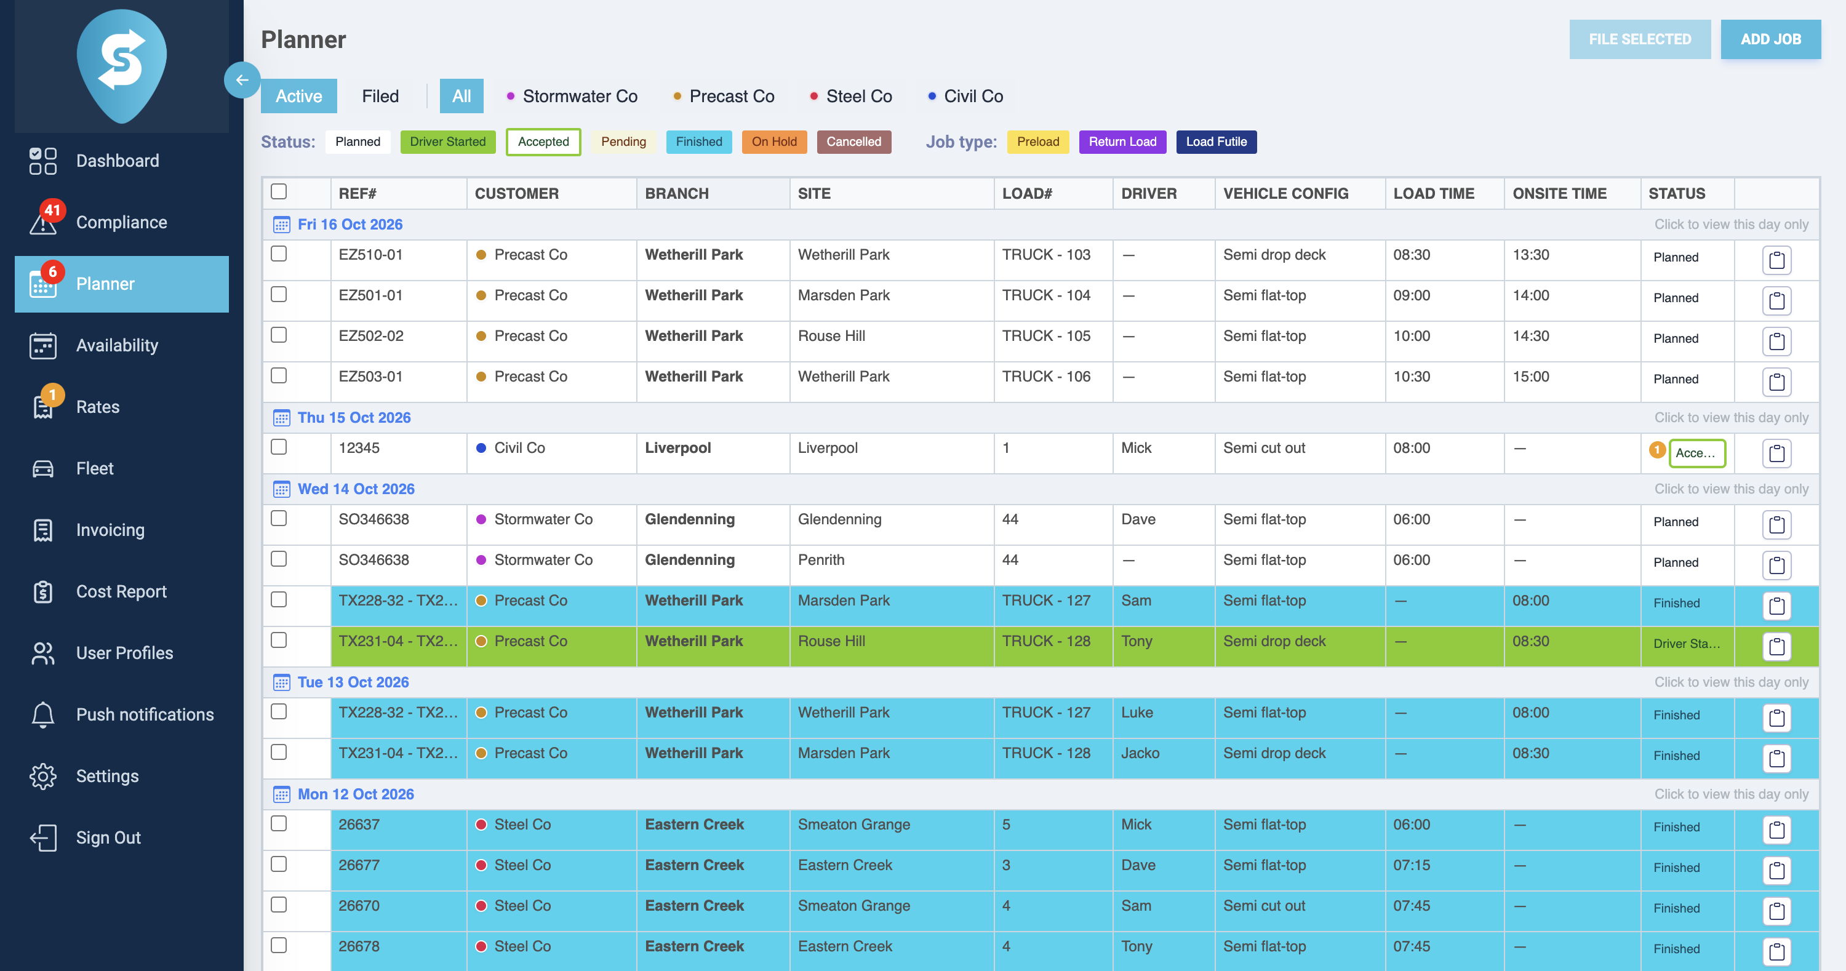This screenshot has height=971, width=1846.
Task: Click the Cost Report clipboard icon
Action: (43, 591)
